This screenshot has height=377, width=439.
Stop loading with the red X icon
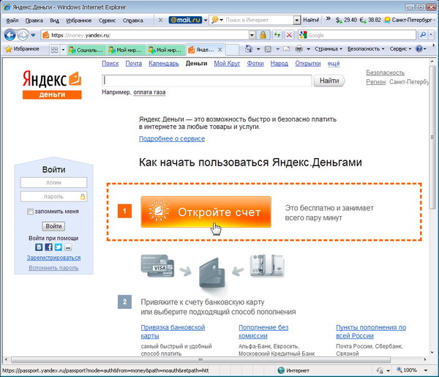point(289,35)
